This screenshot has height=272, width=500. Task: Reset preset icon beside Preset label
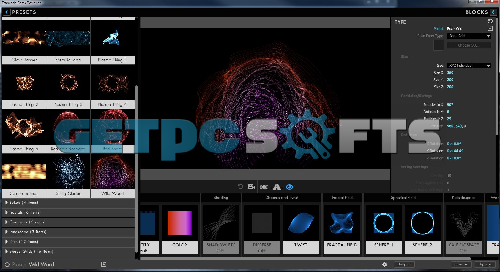tap(7, 265)
